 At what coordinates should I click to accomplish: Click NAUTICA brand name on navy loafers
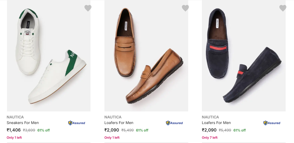[x=210, y=117]
